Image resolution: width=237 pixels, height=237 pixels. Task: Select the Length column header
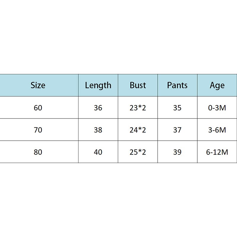pos(98,85)
